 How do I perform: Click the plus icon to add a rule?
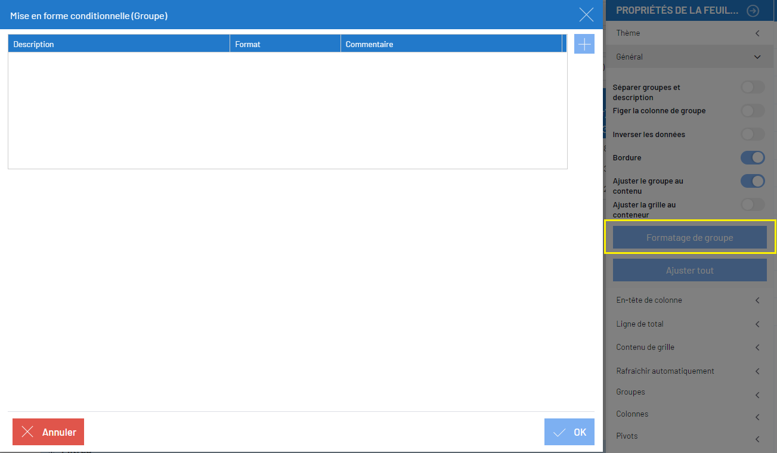584,44
